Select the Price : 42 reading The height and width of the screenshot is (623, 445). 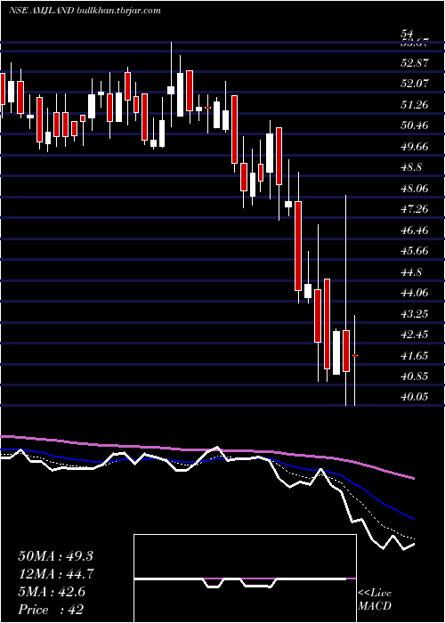coord(51,610)
